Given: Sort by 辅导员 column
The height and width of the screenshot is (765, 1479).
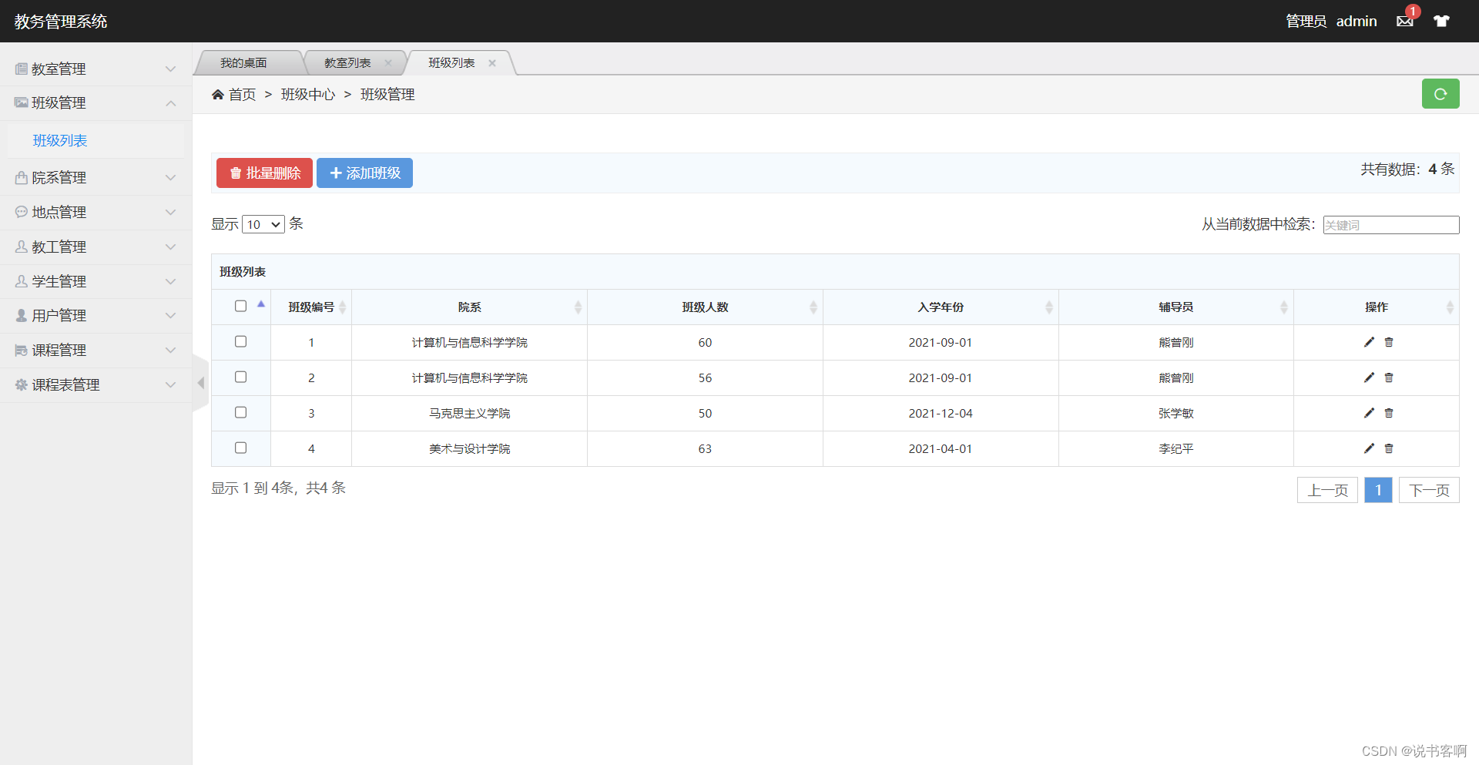Looking at the screenshot, I should (x=1176, y=307).
